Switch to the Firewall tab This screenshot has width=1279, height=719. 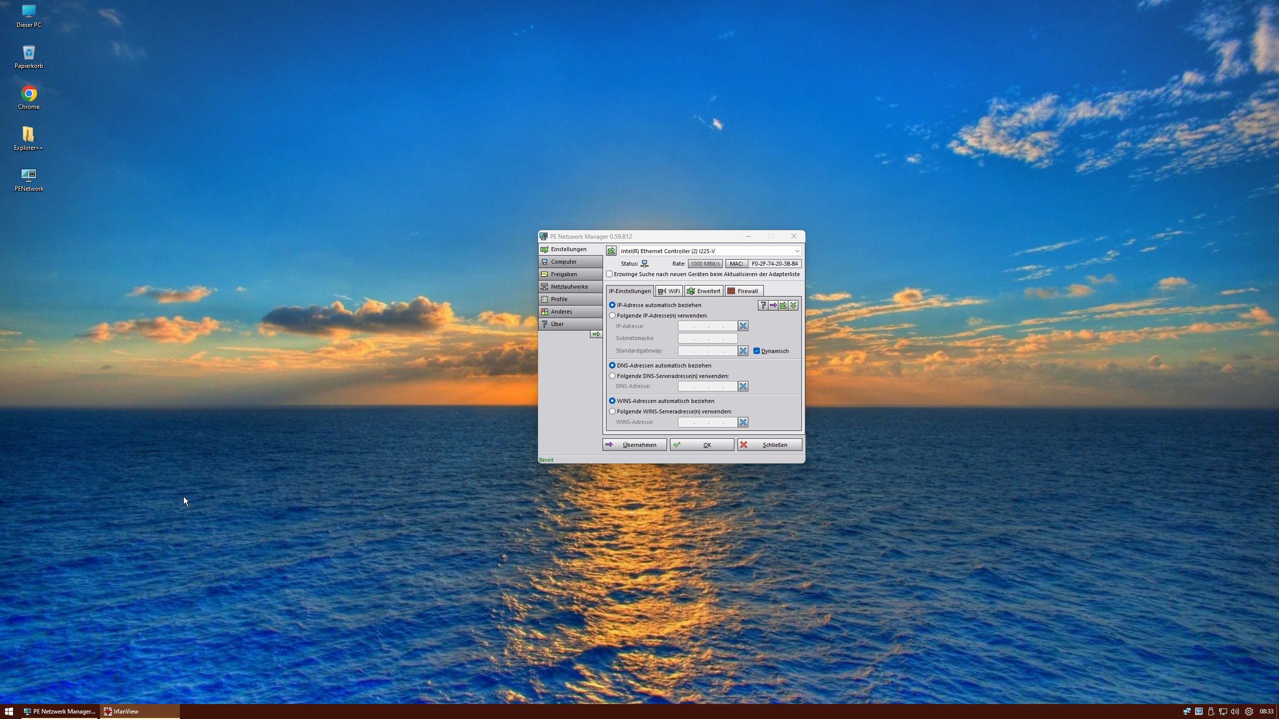[744, 291]
